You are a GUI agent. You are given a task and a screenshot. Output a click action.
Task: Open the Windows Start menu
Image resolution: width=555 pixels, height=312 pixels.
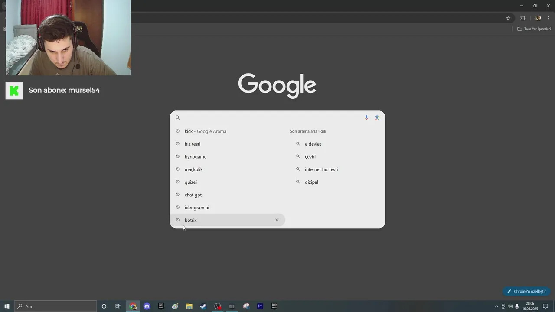(7, 306)
